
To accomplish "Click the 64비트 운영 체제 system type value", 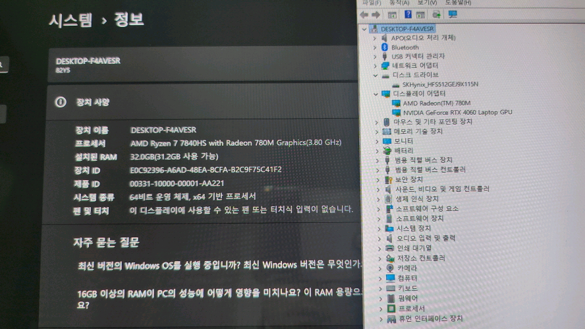I will pyautogui.click(x=192, y=196).
